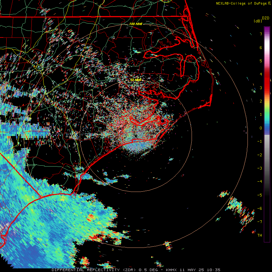Screen dimensions: 272x272
Task: Click the 0.5 DEG elevation text
Action: pyautogui.click(x=148, y=270)
